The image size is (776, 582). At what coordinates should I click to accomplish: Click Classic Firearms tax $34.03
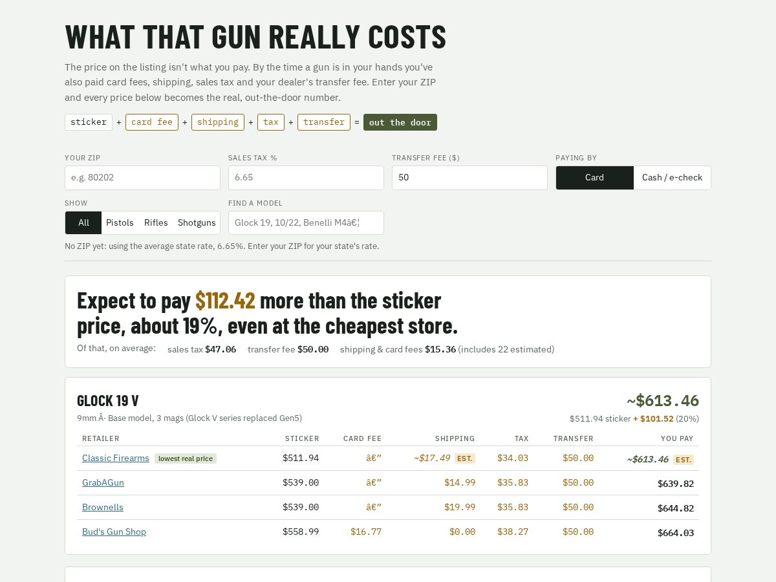513,458
